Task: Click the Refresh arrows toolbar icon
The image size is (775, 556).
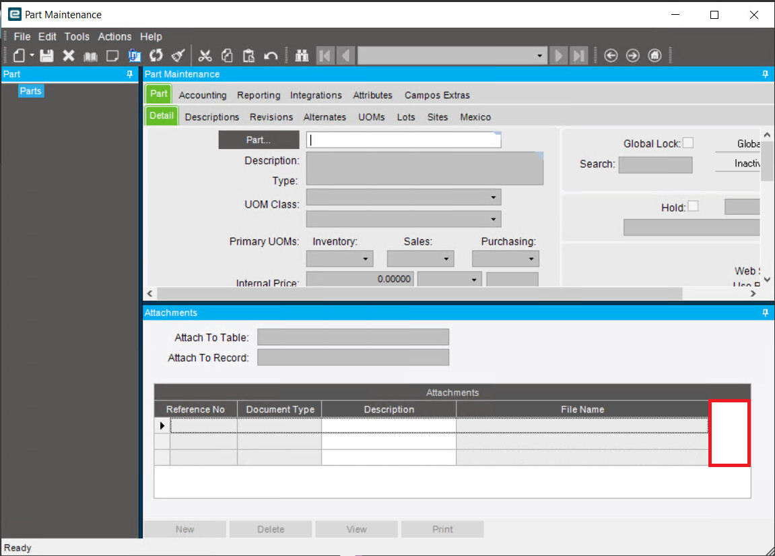Action: [156, 56]
